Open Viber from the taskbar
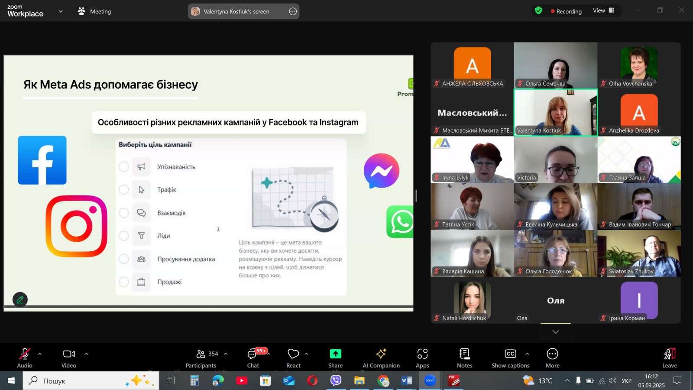This screenshot has width=693, height=390. click(336, 380)
